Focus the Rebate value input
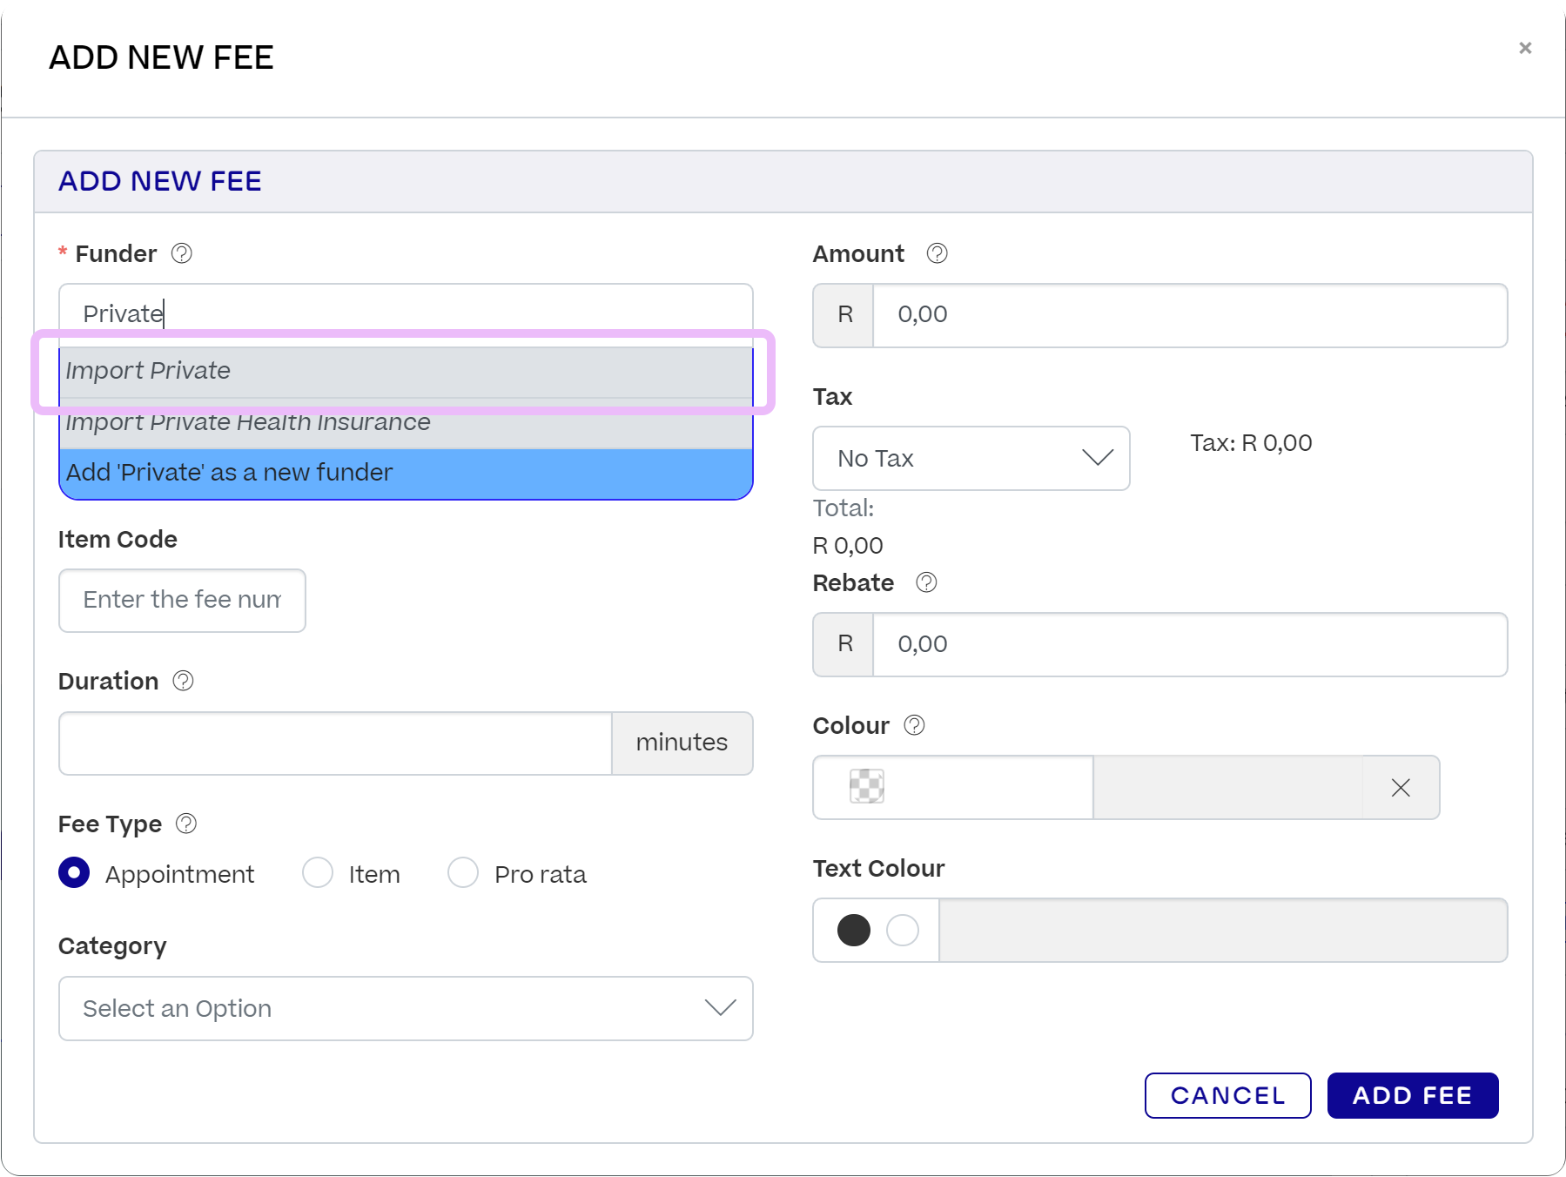This screenshot has width=1566, height=1177. pos(1190,644)
